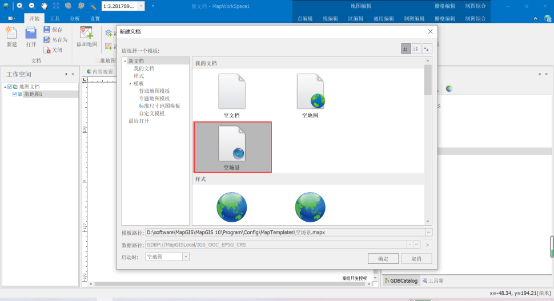
Task: Click the MapGIS globe application icon
Action: coord(6,6)
